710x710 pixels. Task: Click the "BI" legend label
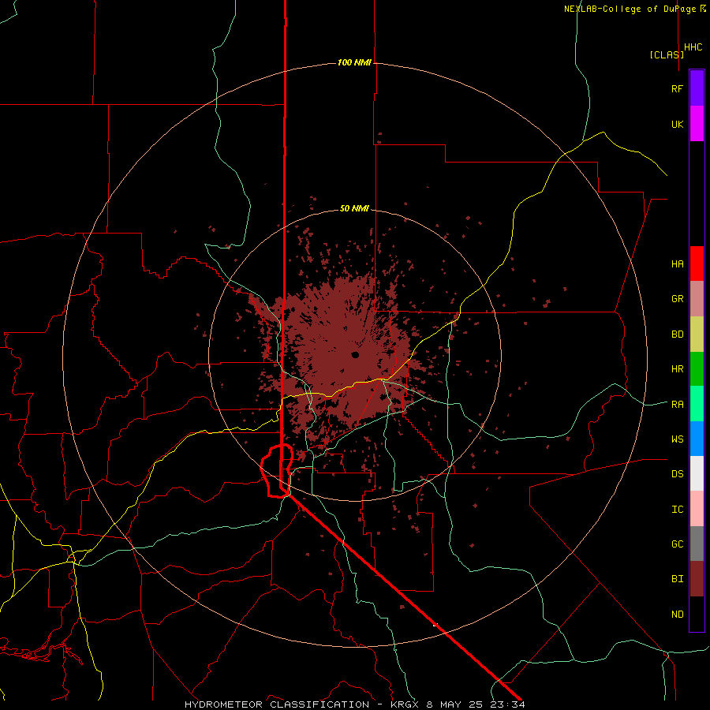677,579
